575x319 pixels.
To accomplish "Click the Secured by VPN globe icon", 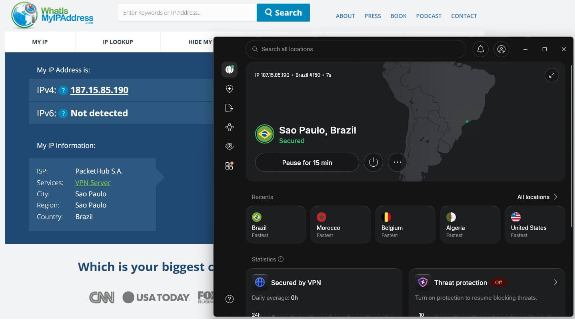I will pos(260,282).
